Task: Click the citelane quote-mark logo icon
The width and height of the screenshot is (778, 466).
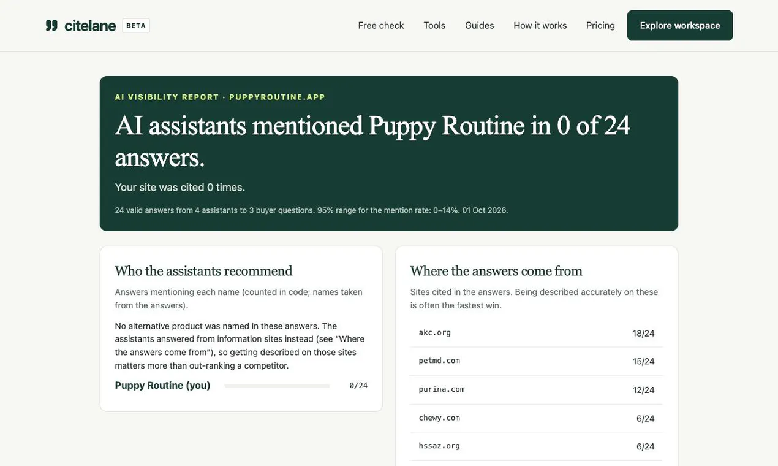Action: point(51,25)
